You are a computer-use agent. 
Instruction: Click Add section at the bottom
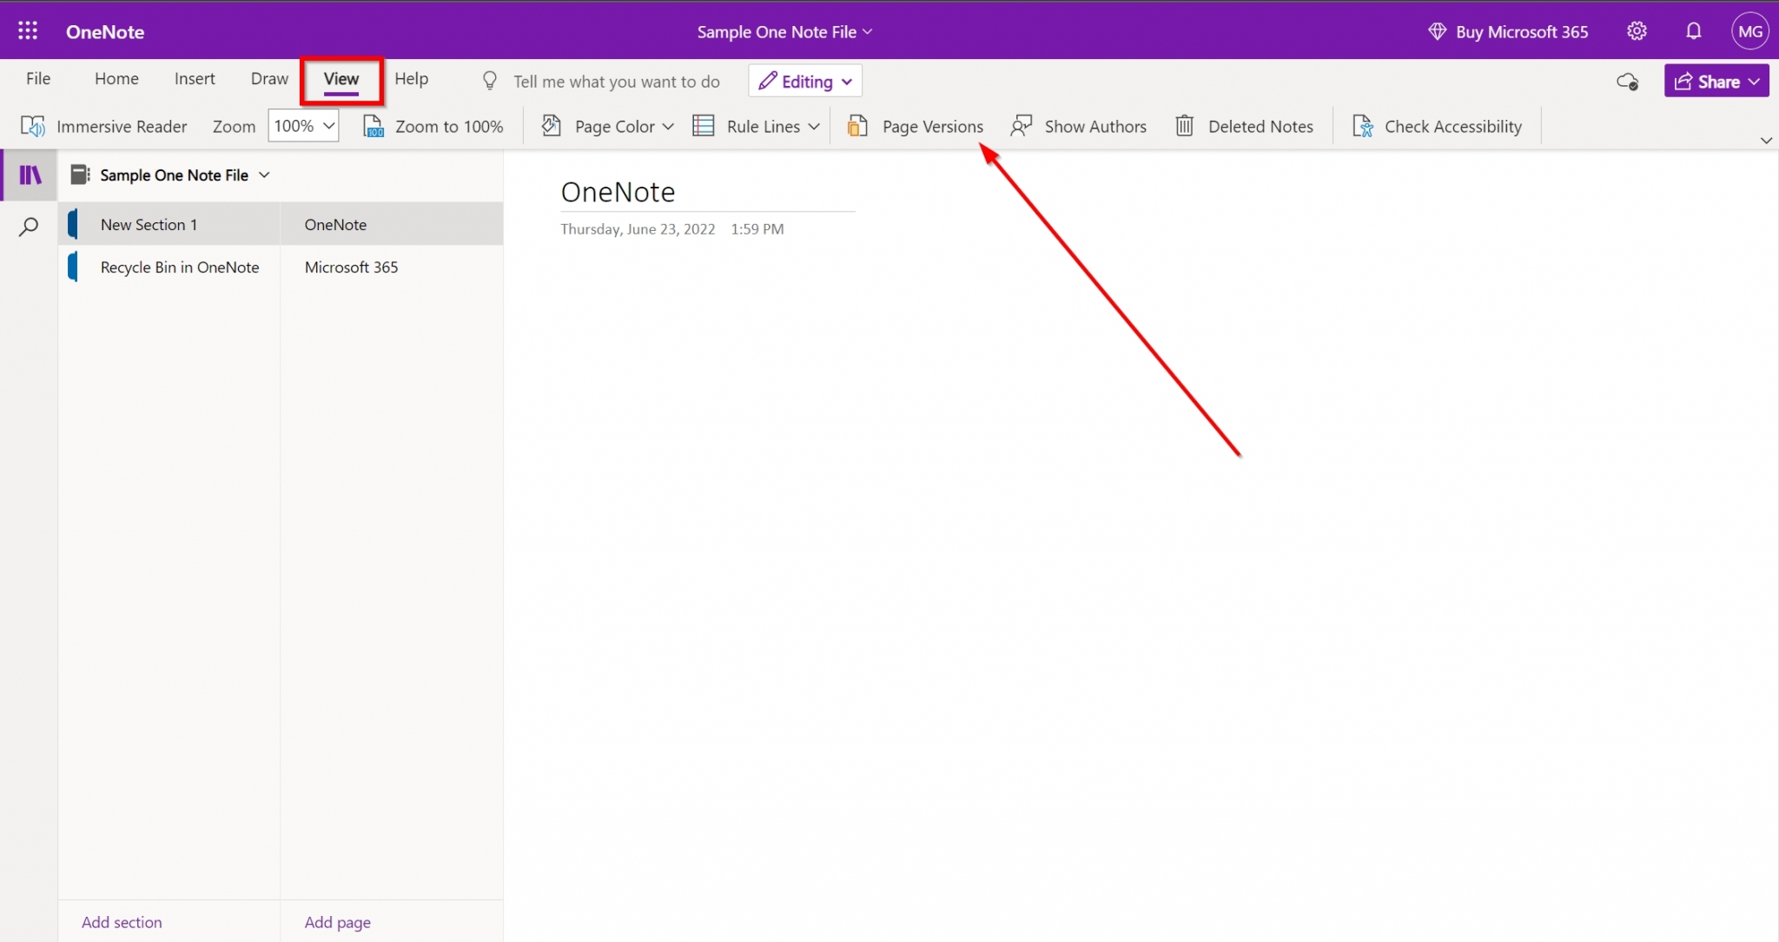click(122, 921)
